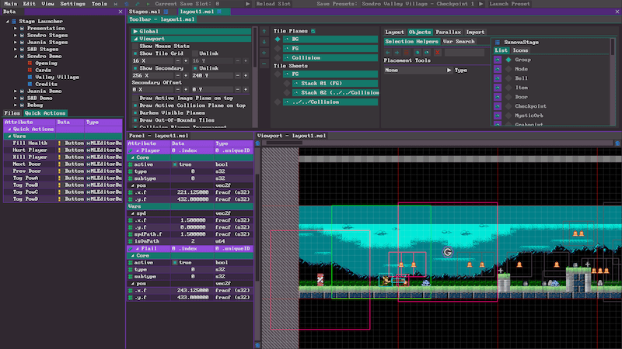Toggle the Show Tile Grid checkbox
The image size is (622, 349).
pyautogui.click(x=135, y=53)
